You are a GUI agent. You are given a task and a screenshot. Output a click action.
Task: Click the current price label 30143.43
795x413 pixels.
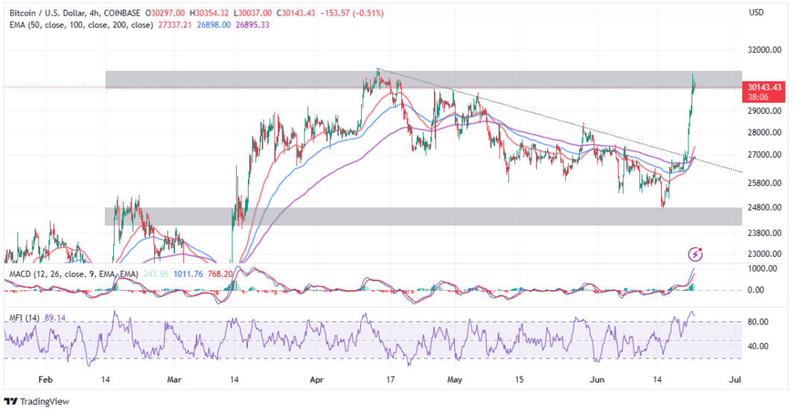tap(765, 87)
